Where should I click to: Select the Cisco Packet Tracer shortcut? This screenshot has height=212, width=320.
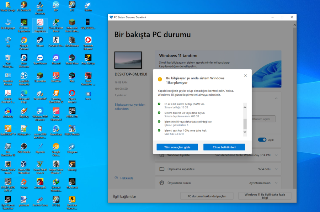point(56,26)
